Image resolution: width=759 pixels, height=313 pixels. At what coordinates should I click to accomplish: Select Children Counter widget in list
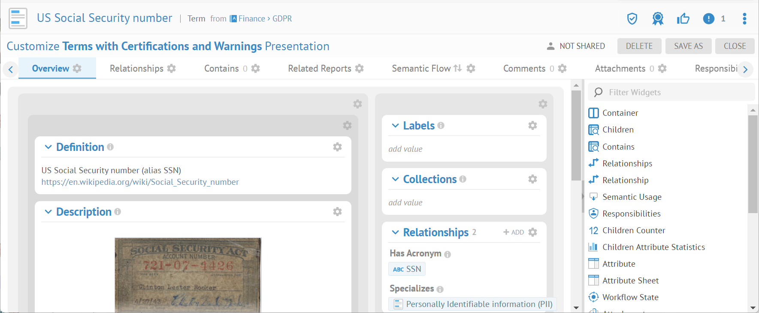[x=627, y=230]
